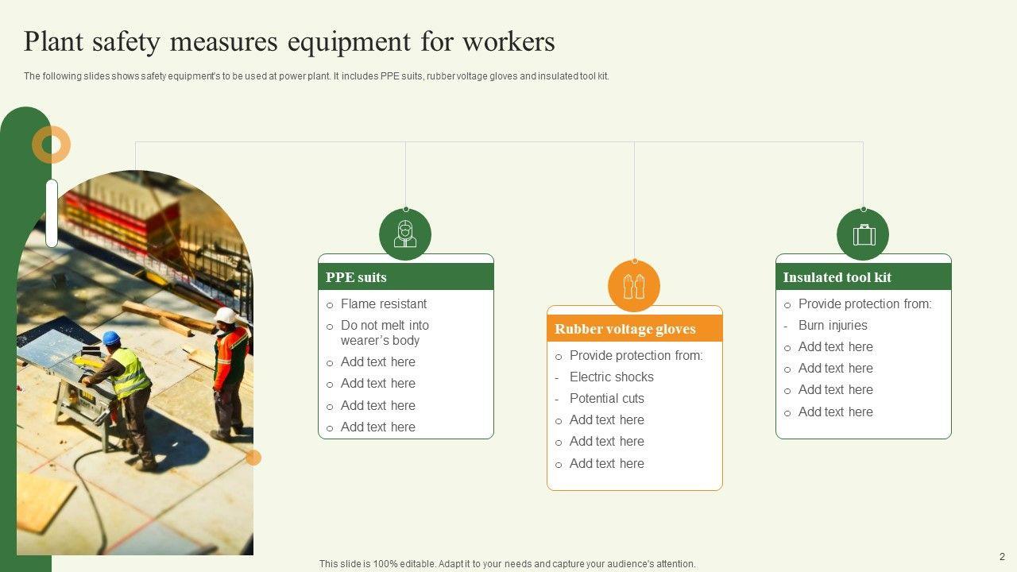The image size is (1017, 572).
Task: Select the "Rubber voltage gloves" orange header
Action: (x=635, y=328)
